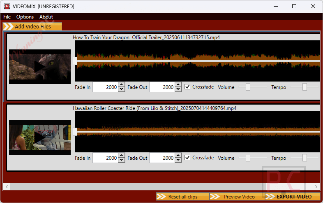Click Fade In field of Hawaiian clip

105,158
